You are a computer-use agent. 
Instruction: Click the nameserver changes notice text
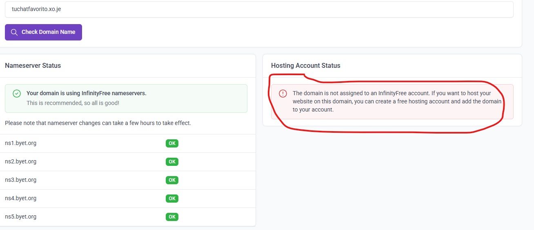click(98, 123)
